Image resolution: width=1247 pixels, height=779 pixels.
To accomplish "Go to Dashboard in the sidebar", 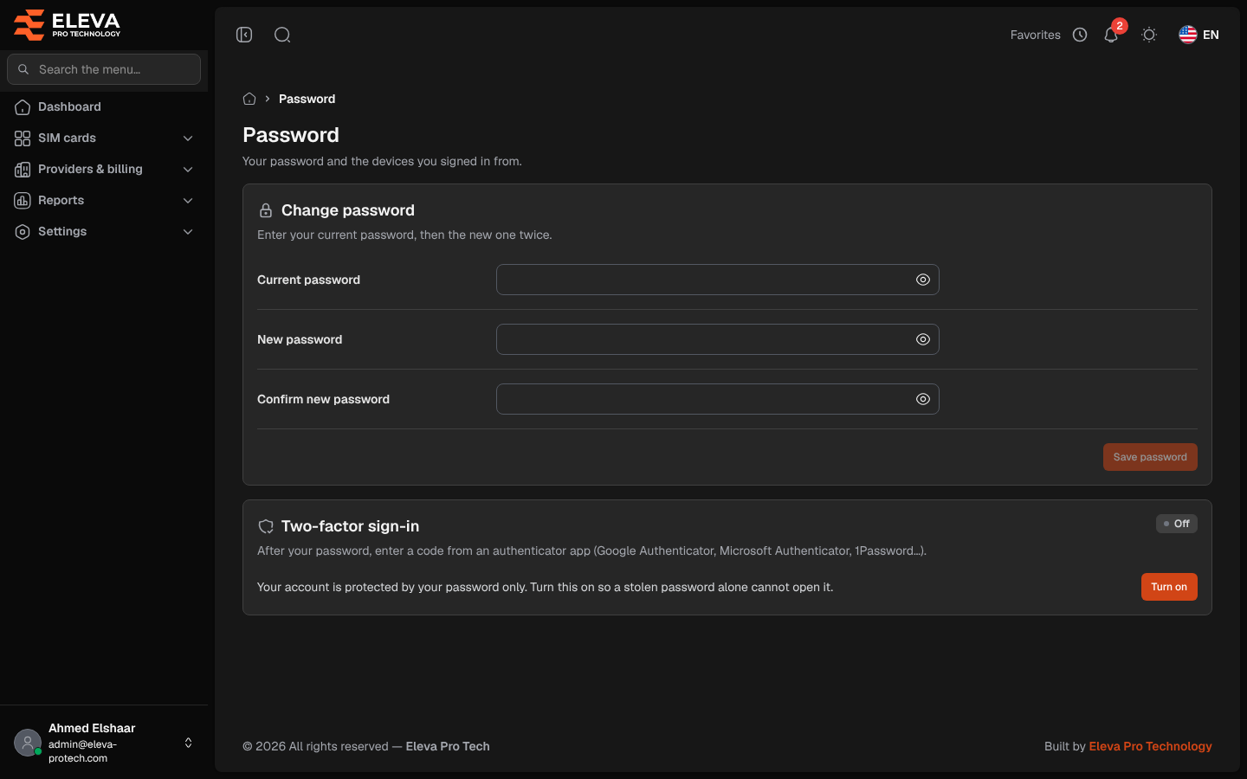I will point(104,106).
